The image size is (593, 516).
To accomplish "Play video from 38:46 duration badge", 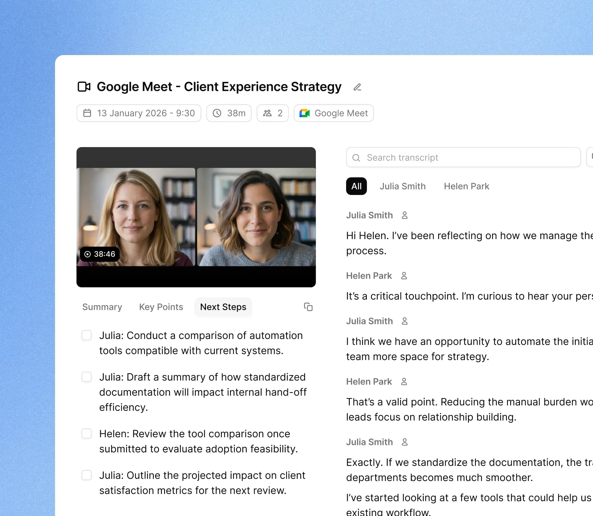I will [x=100, y=254].
